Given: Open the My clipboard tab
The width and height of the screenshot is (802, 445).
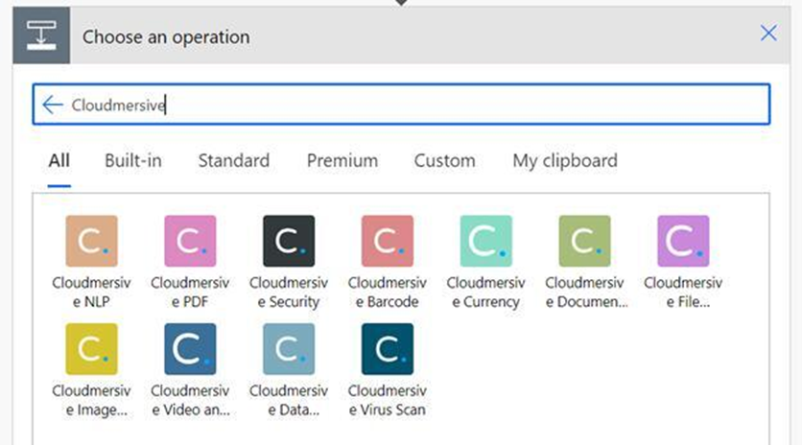Looking at the screenshot, I should pos(565,160).
